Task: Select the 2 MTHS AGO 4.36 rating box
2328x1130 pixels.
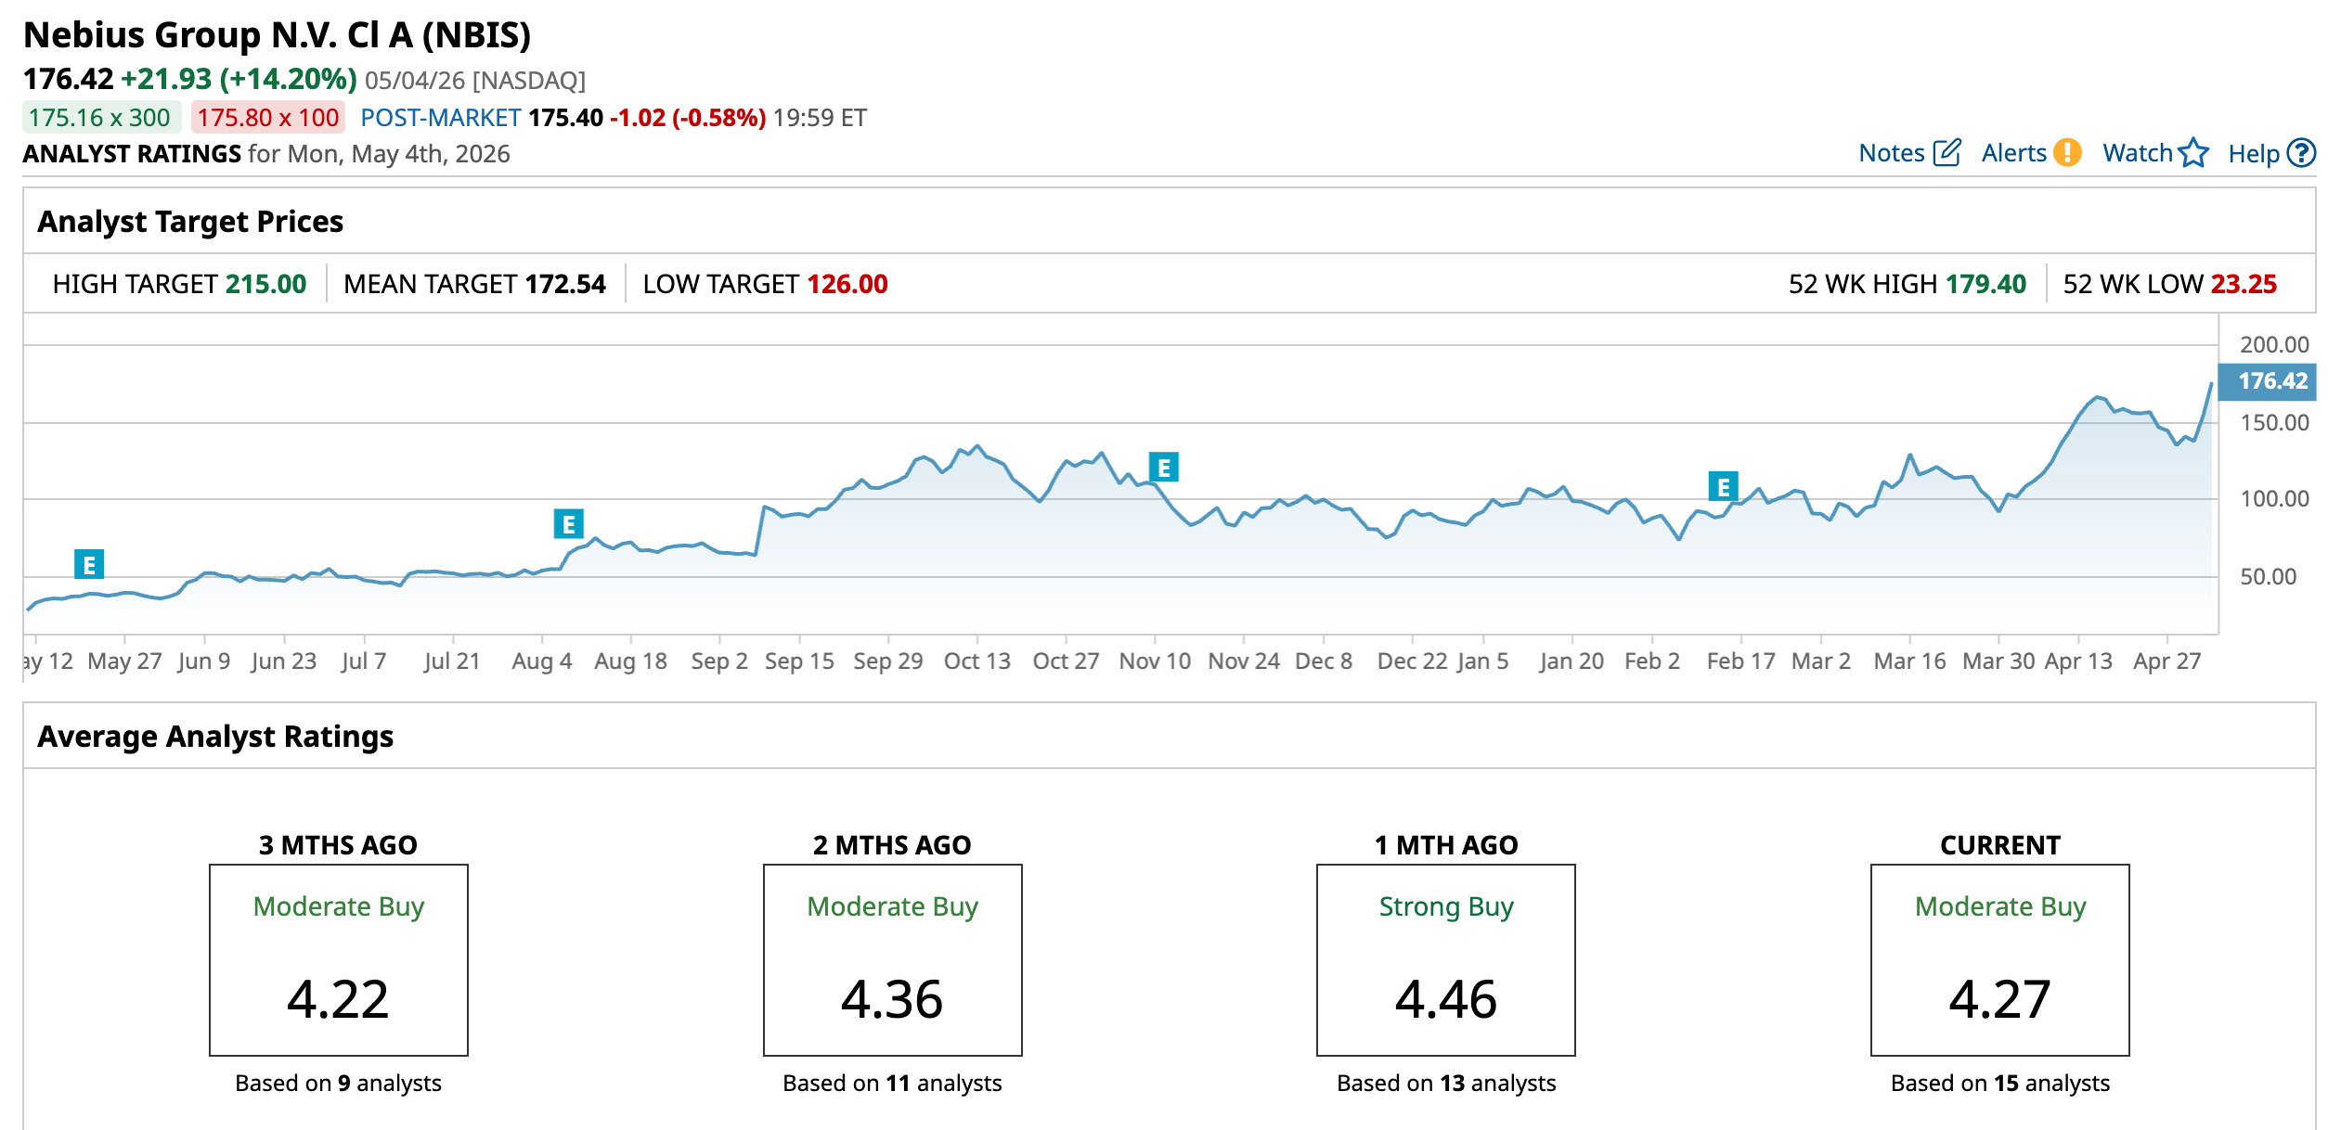Action: click(892, 960)
